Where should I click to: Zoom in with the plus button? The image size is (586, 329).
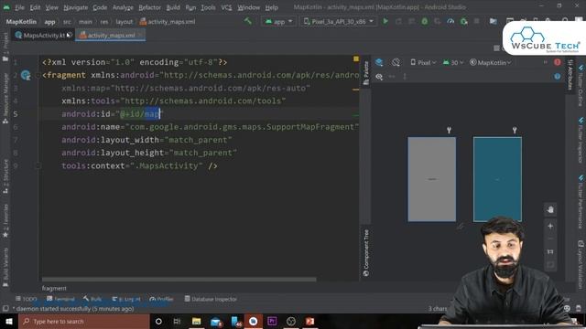pyautogui.click(x=550, y=226)
